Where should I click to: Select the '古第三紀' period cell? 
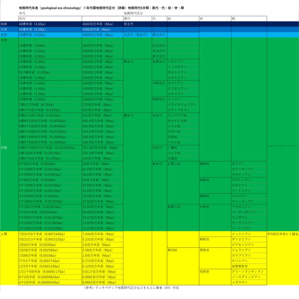point(174,164)
